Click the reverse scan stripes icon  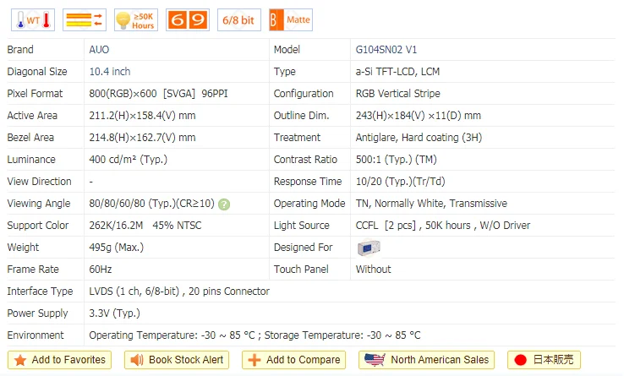(85, 20)
